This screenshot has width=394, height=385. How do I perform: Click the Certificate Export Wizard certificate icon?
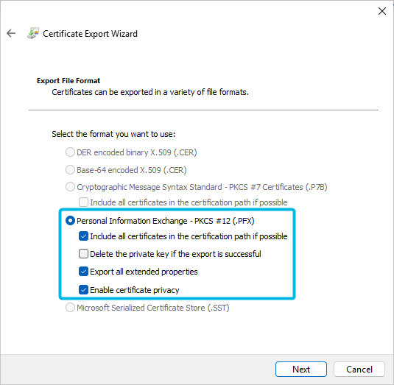pos(33,33)
